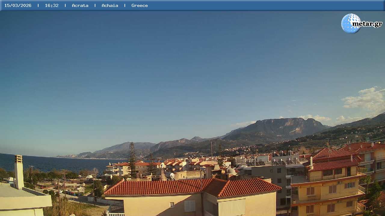This screenshot has height=216, width=385.
Task: Click the dark blue sea on the left
Action: click(x=45, y=163)
